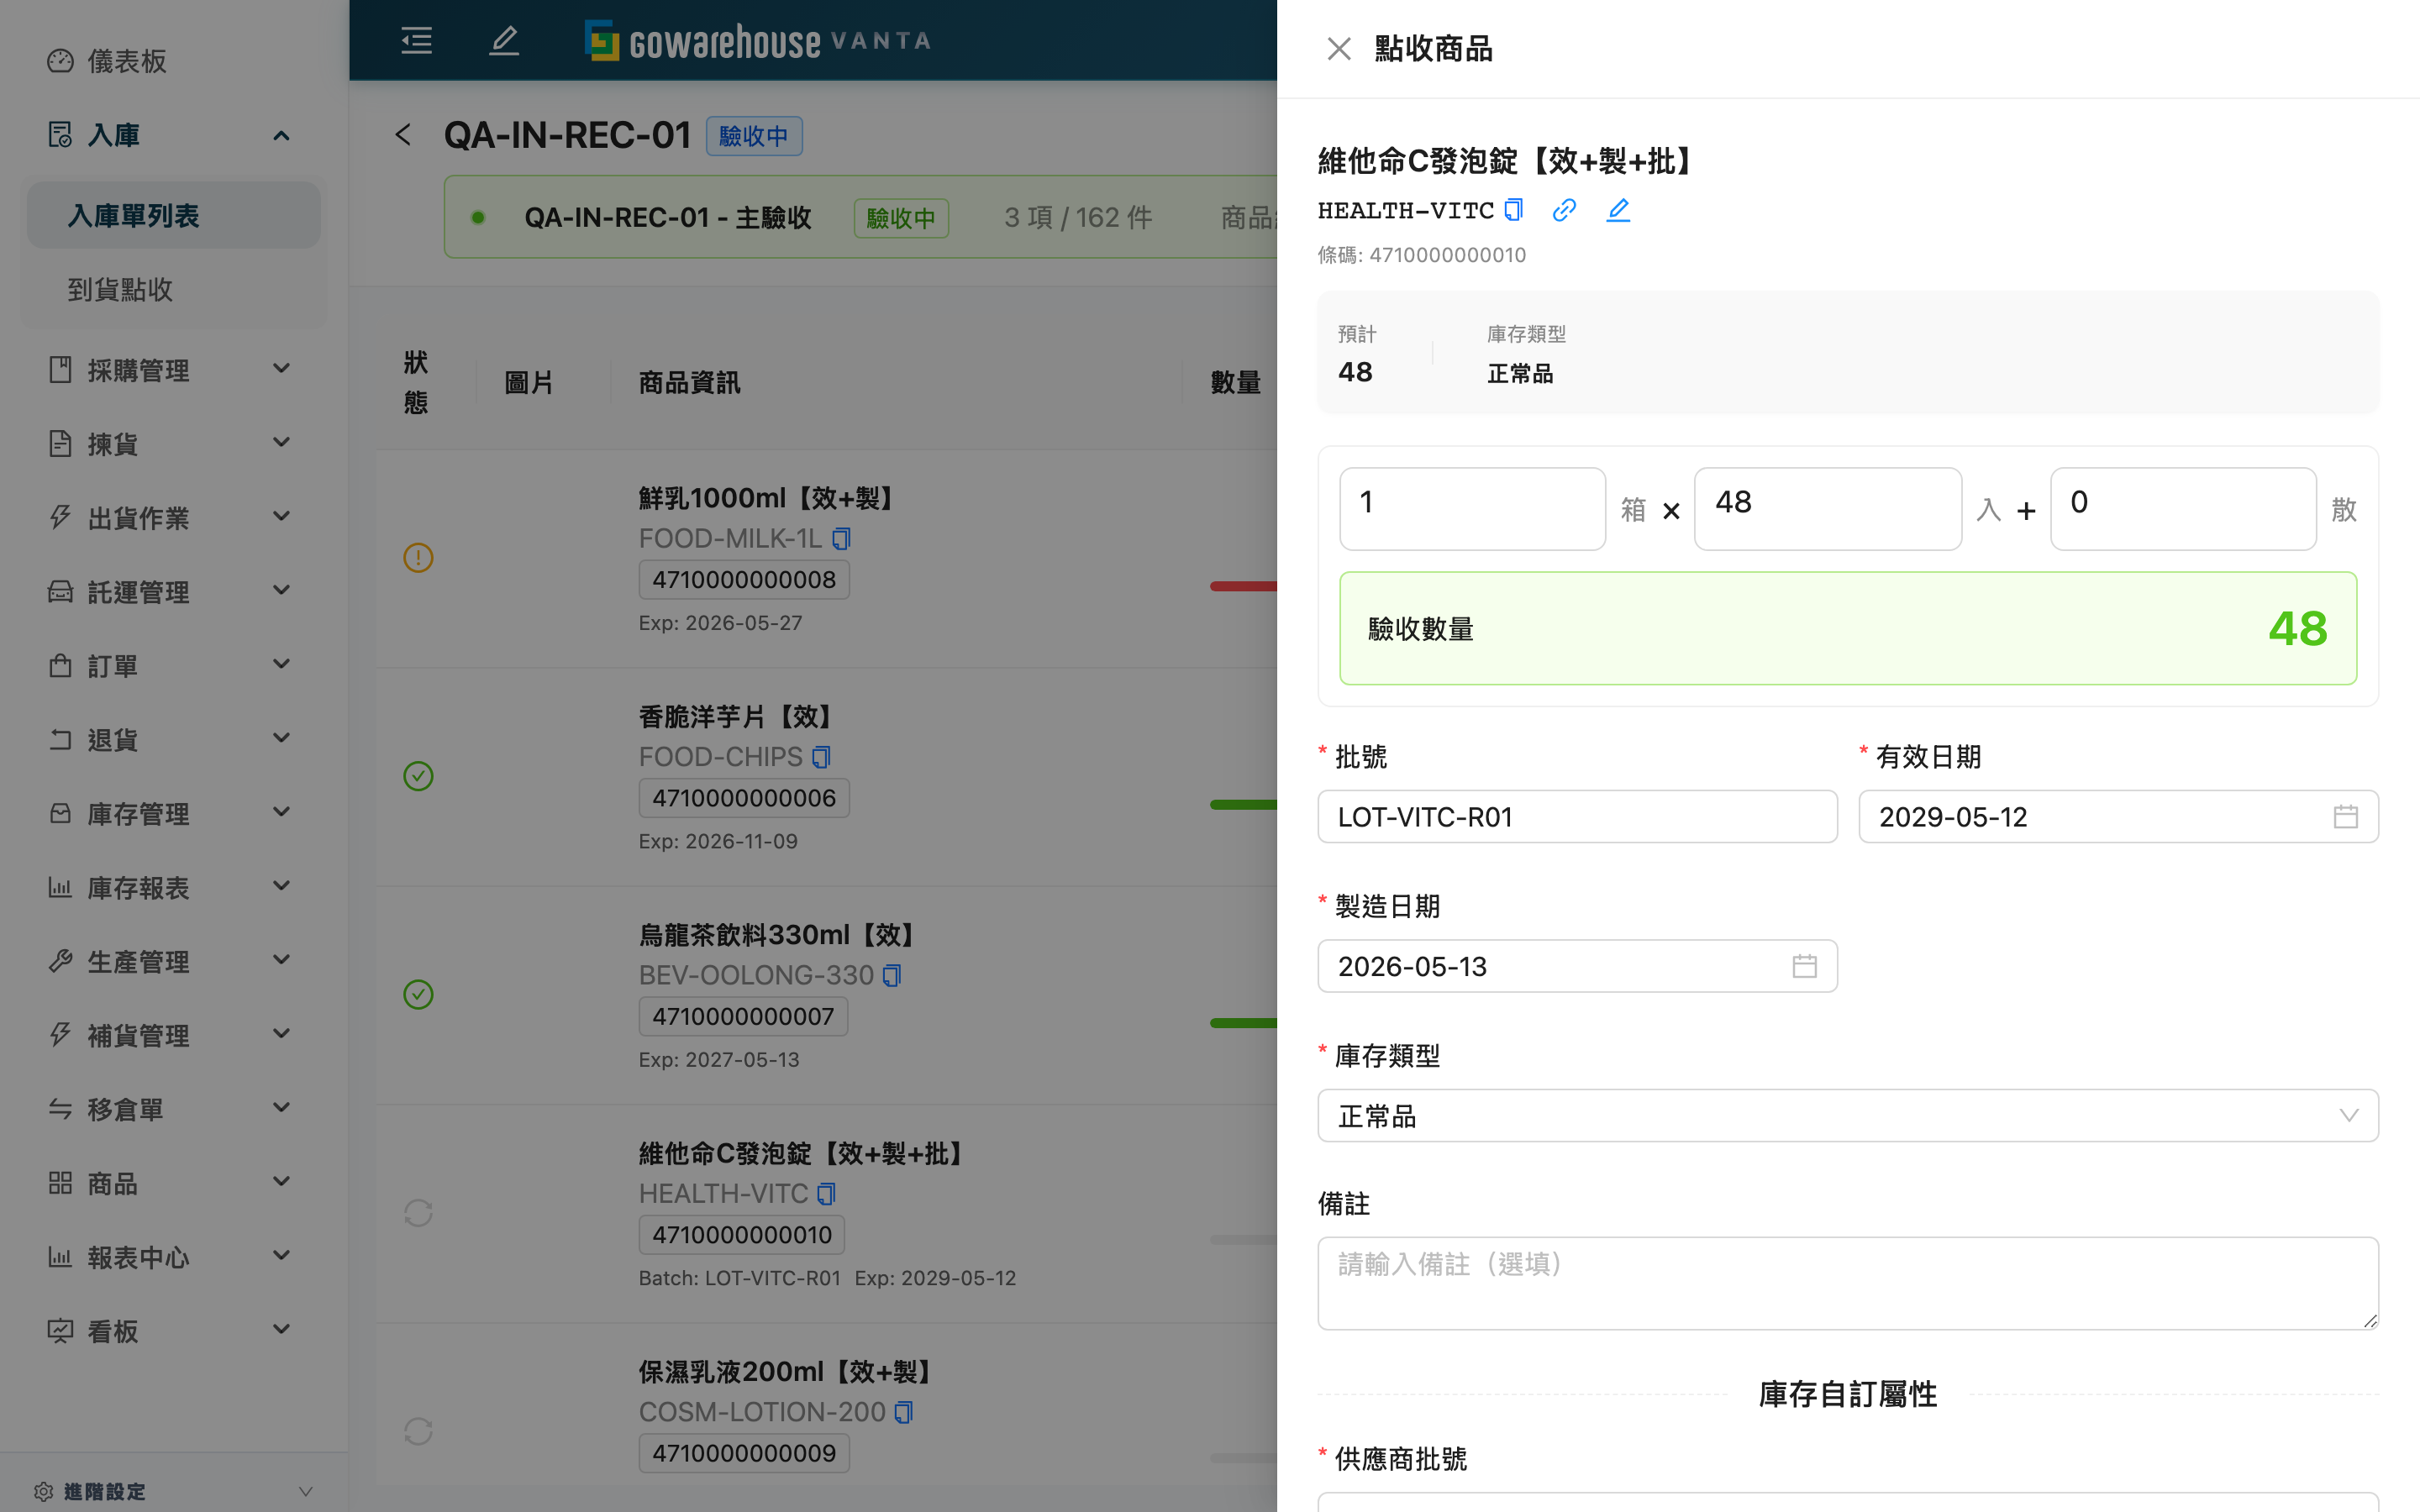Screen dimensions: 2420x1512
Task: Expand 商品 sidebar menu
Action: [x=174, y=1183]
